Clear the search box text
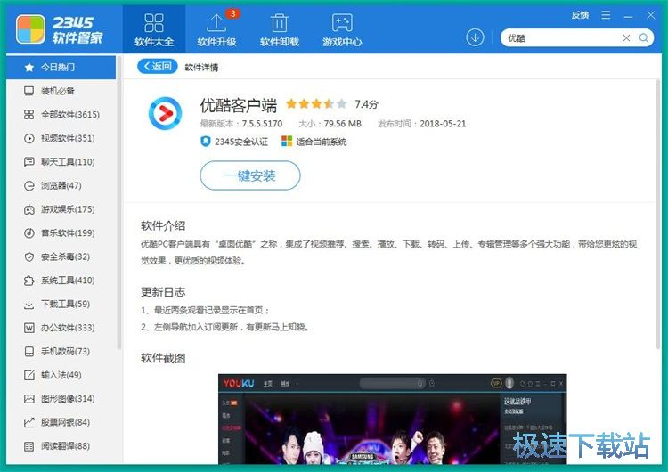Screen dimensions: 668x472 tap(626, 38)
